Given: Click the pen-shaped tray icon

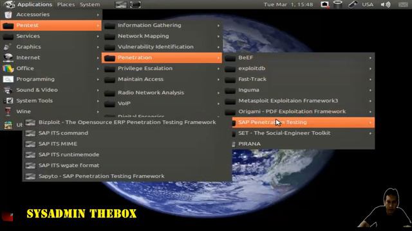Looking at the screenshot, I should [353, 4].
